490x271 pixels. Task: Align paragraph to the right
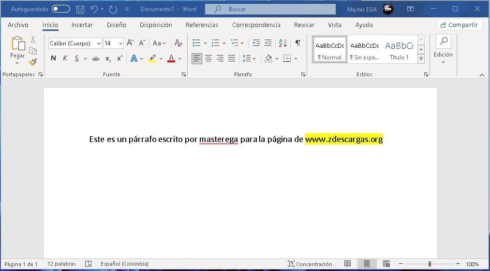pyautogui.click(x=220, y=58)
